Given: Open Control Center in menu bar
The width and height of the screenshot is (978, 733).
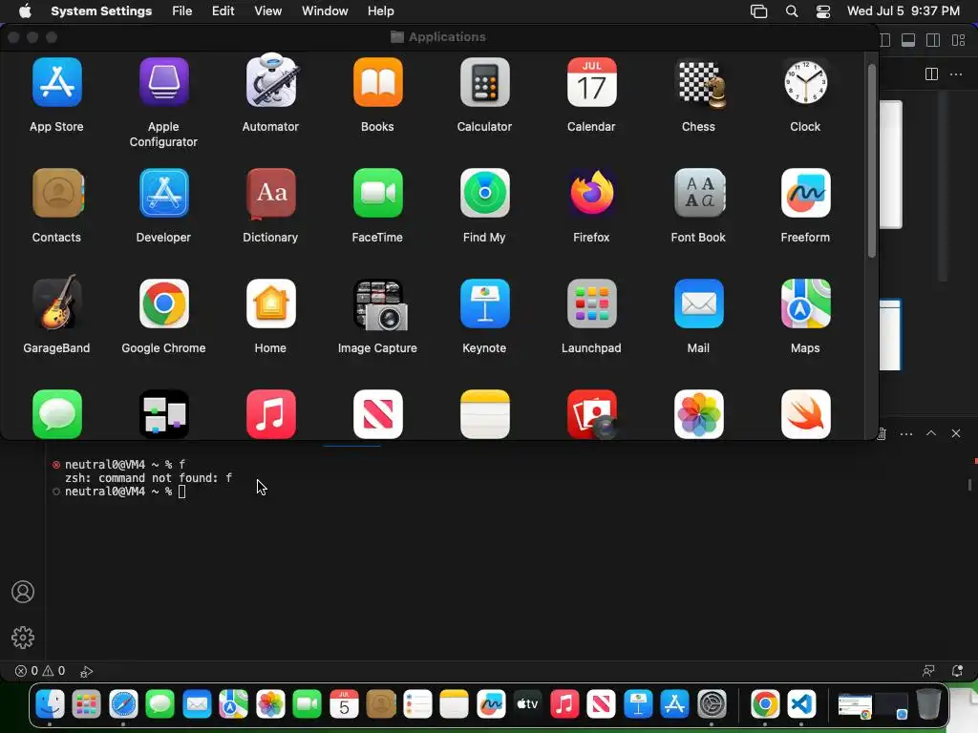Looking at the screenshot, I should pos(823,11).
